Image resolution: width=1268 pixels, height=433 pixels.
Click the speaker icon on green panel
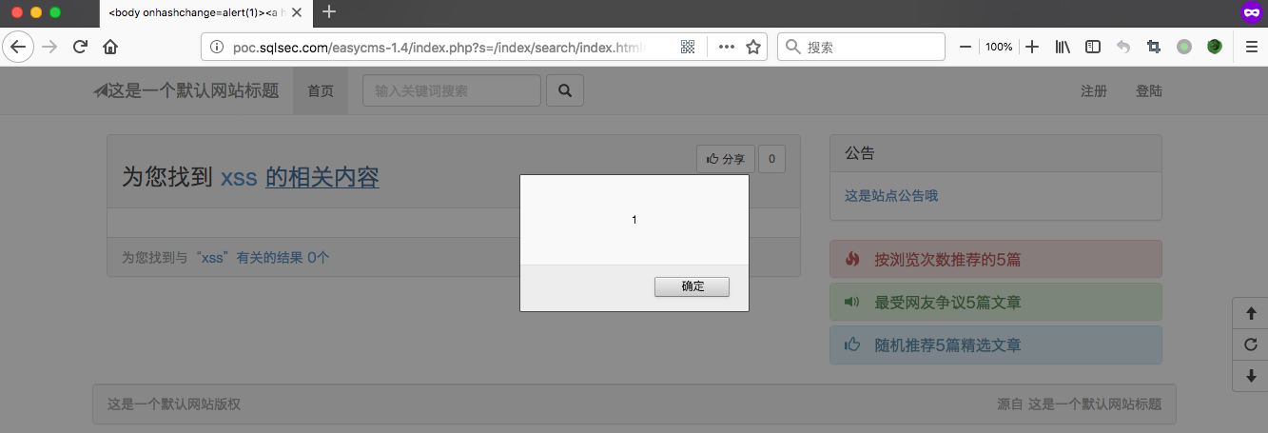tap(852, 303)
